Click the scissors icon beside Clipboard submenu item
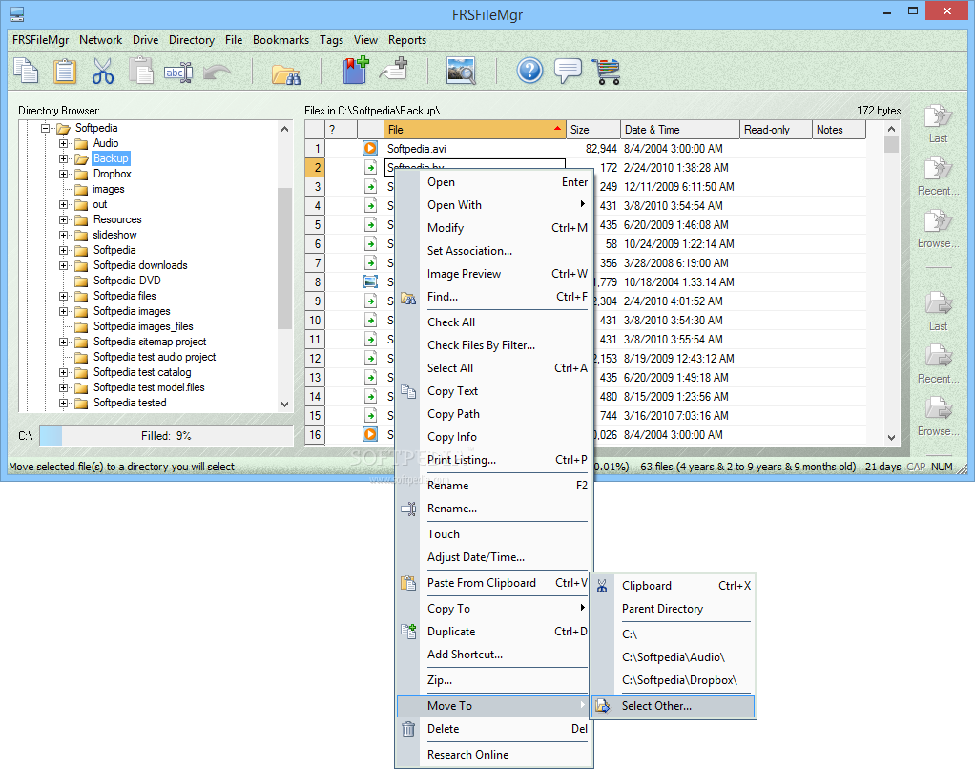This screenshot has height=769, width=975. (x=602, y=586)
